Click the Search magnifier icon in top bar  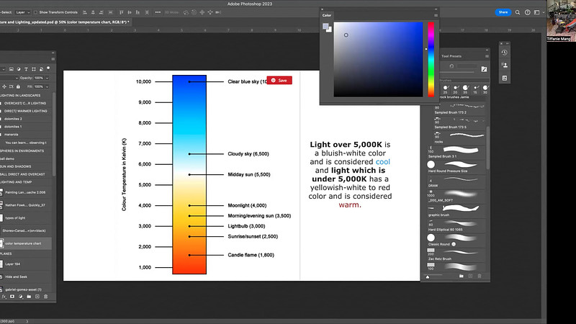pyautogui.click(x=517, y=12)
